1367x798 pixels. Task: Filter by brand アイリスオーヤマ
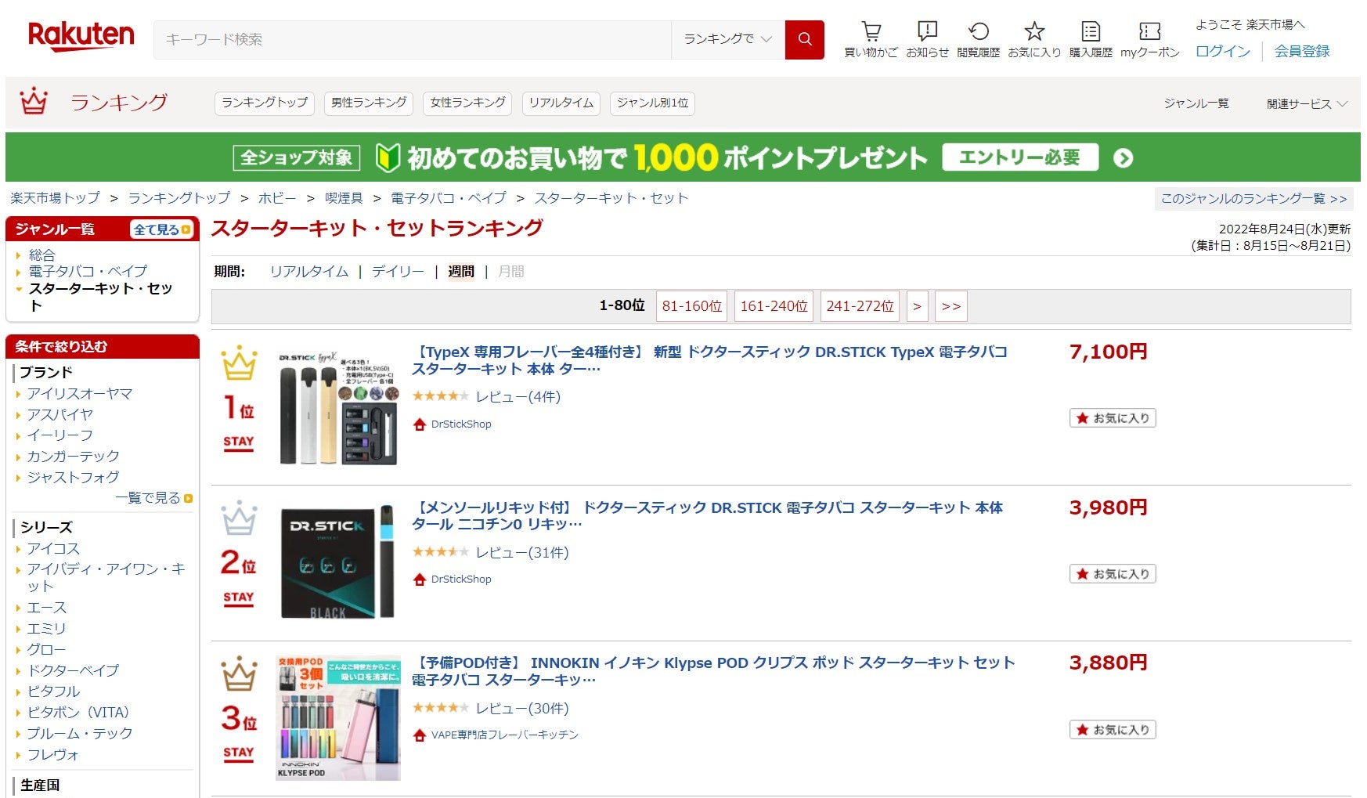click(x=80, y=394)
